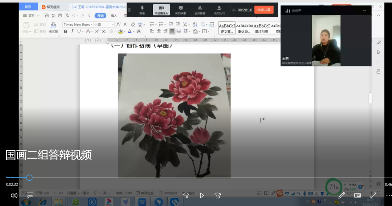Open the video comments bubble icon
This screenshot has height=206, width=392.
tap(30, 196)
